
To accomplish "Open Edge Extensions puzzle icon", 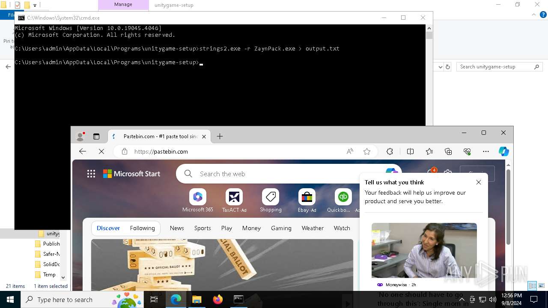I will click(x=390, y=151).
